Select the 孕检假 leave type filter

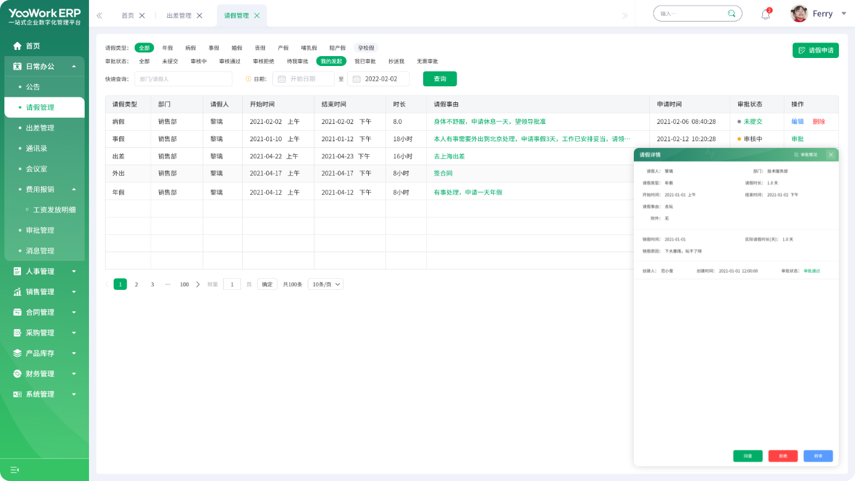tap(366, 47)
